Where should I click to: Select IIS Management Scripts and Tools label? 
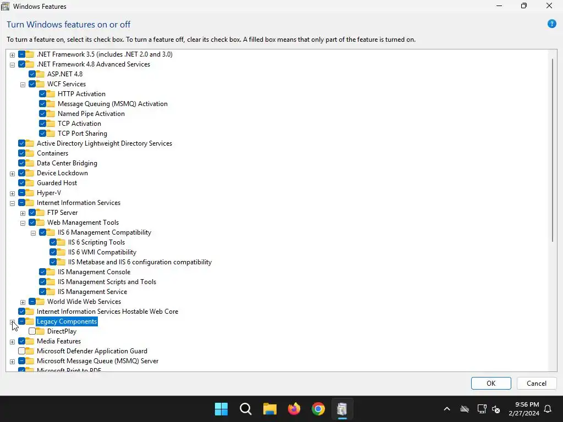107,282
